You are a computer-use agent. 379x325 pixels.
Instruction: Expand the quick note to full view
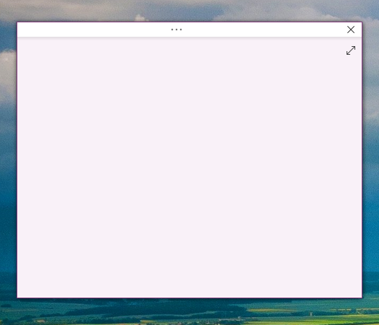pyautogui.click(x=351, y=50)
